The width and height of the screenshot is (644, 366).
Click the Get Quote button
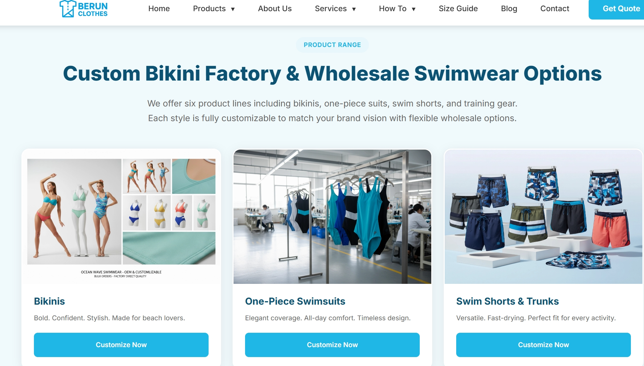616,9
